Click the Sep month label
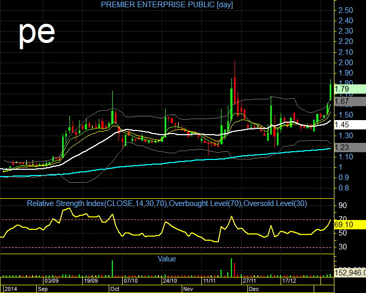Viewport: 366px width, 293px height. coord(43,289)
